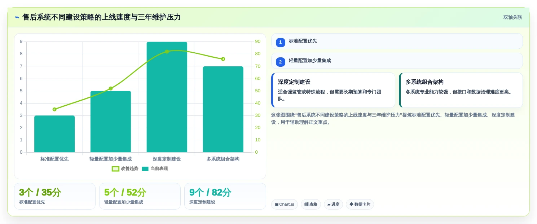Click the 深度定制建设 tallest bar
The image size is (537, 224).
click(167, 97)
